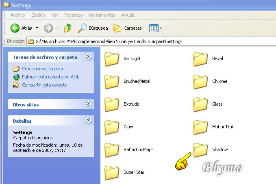The width and height of the screenshot is (276, 184).
Task: Click Publicar esta carpeta en Web
Action: pyautogui.click(x=50, y=77)
